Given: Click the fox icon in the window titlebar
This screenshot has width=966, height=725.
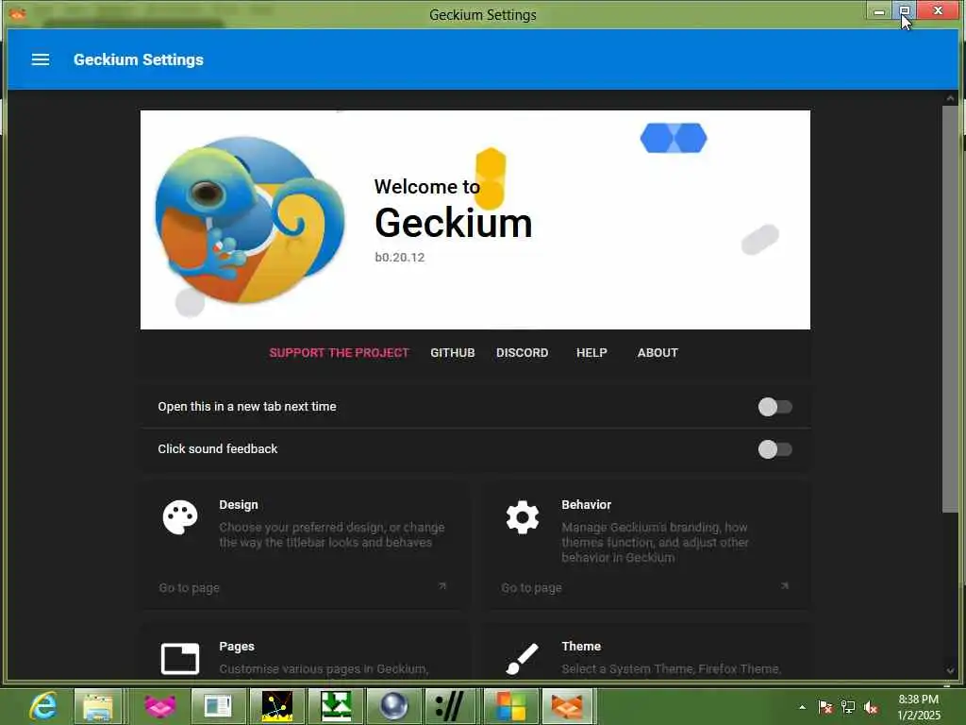Looking at the screenshot, I should 17,13.
